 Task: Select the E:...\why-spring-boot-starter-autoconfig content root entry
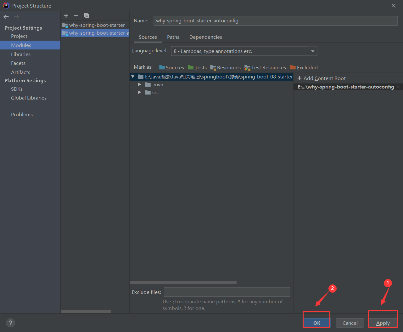click(346, 87)
